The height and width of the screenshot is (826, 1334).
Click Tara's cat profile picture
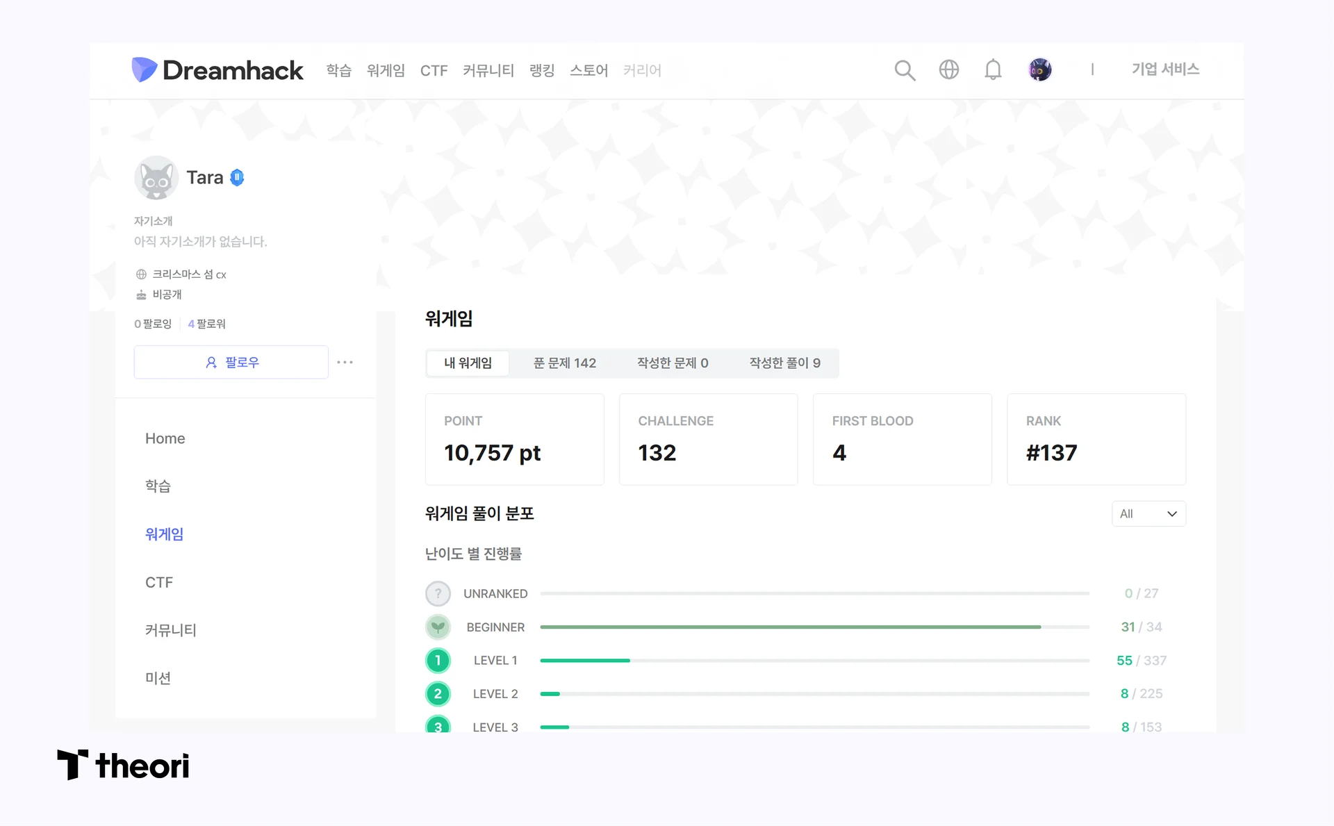tap(156, 178)
